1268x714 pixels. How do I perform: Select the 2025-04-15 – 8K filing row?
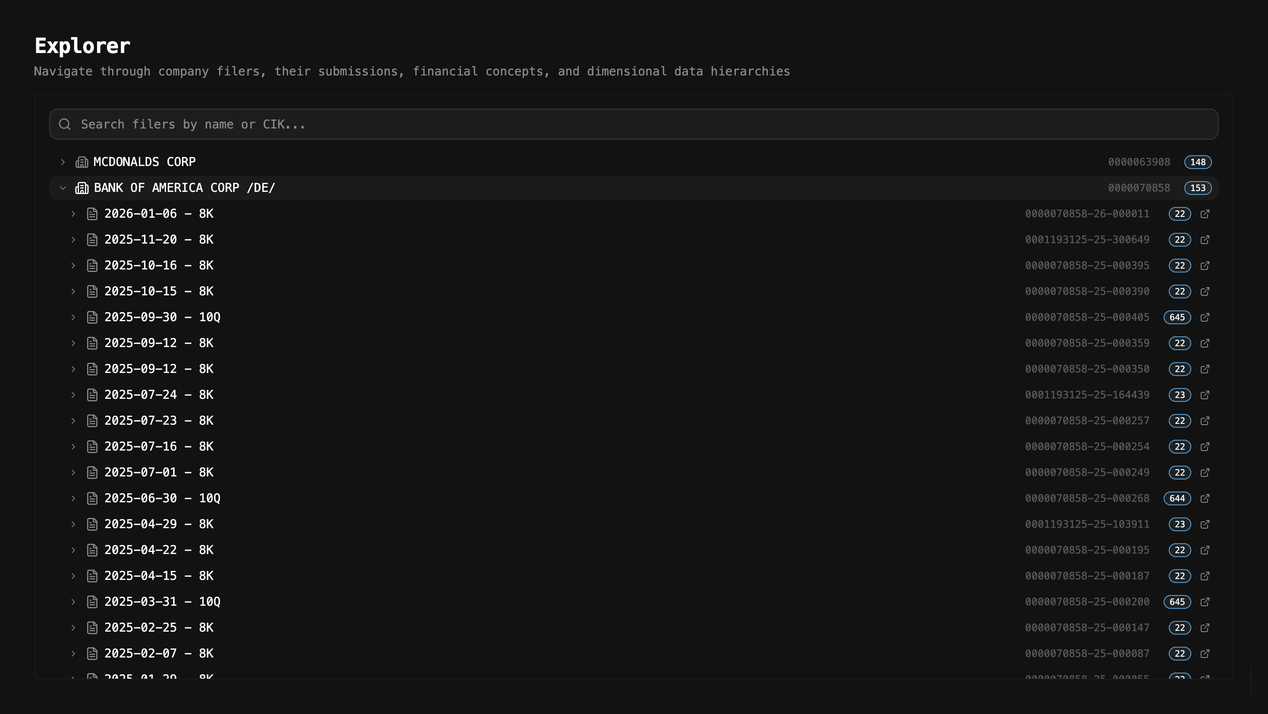(x=159, y=576)
